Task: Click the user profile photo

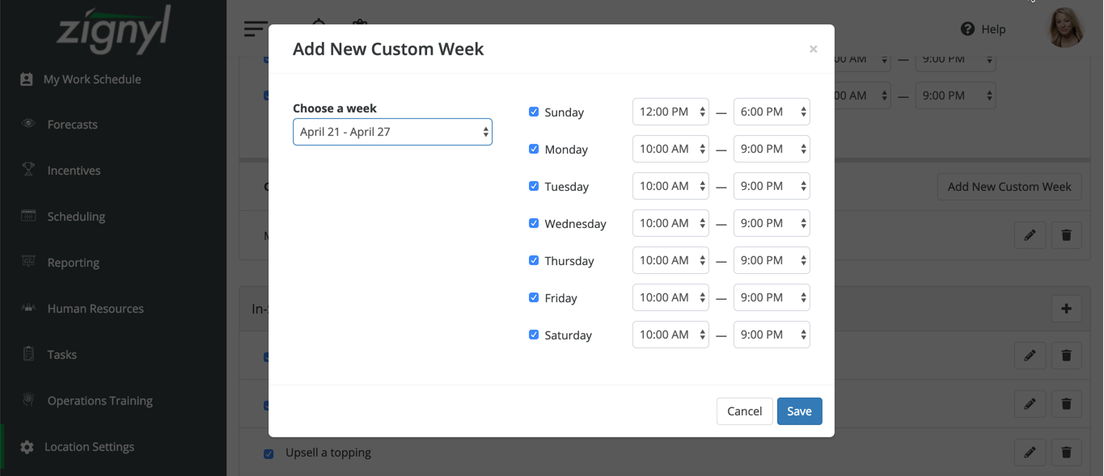Action: (1065, 28)
